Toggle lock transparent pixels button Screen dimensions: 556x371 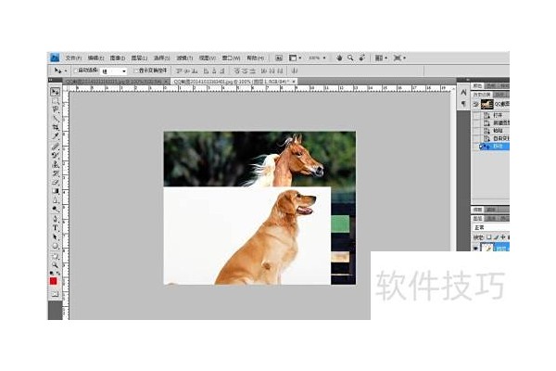489,237
